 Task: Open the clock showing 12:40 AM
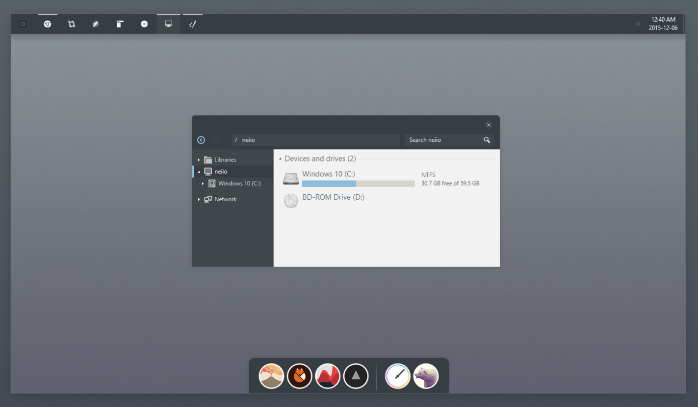(x=663, y=24)
